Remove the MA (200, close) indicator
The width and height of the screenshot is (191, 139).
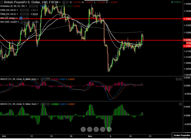pyautogui.click(x=28, y=22)
